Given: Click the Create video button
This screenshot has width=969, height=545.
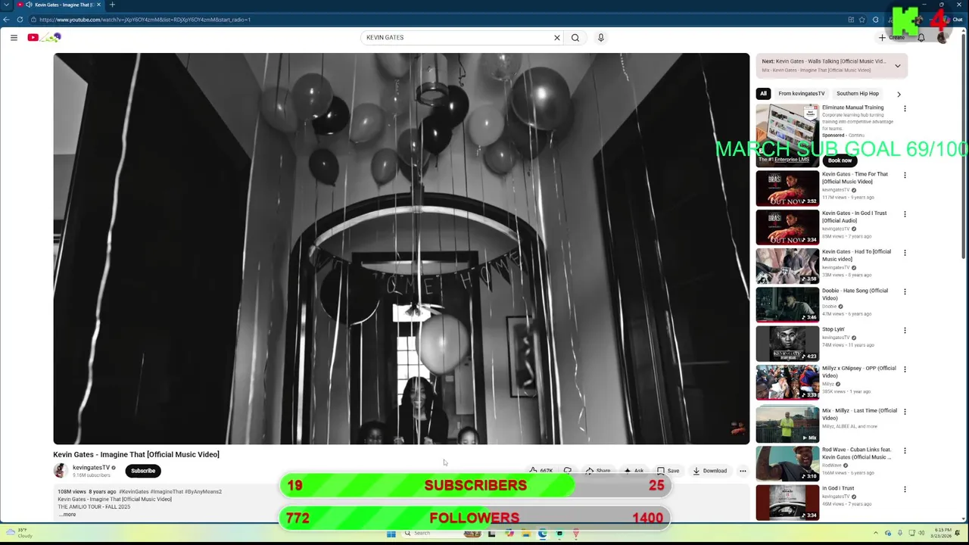Looking at the screenshot, I should [x=892, y=37].
